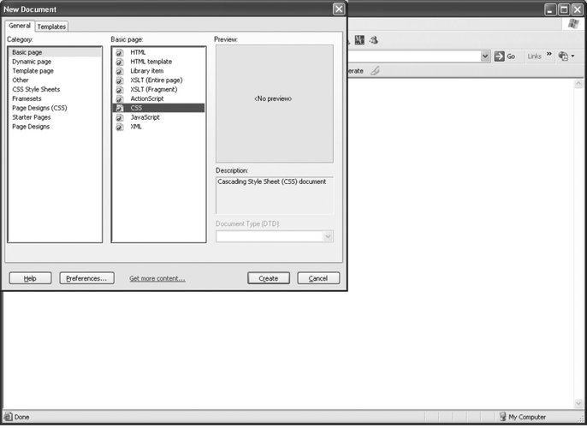Click the Done status page icon

8,416
